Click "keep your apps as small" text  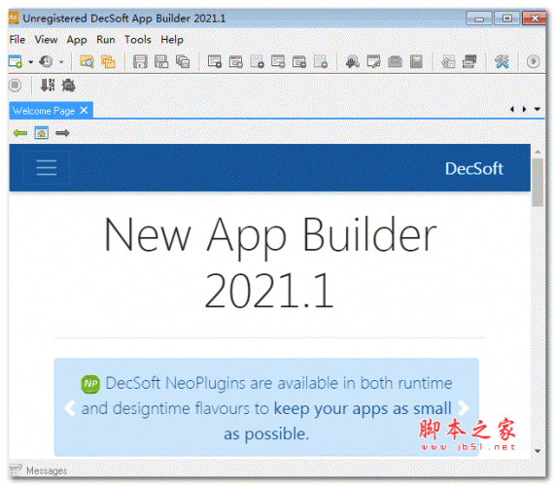pos(363,409)
